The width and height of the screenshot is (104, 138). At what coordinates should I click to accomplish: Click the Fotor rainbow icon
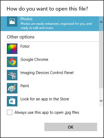(x=12, y=49)
